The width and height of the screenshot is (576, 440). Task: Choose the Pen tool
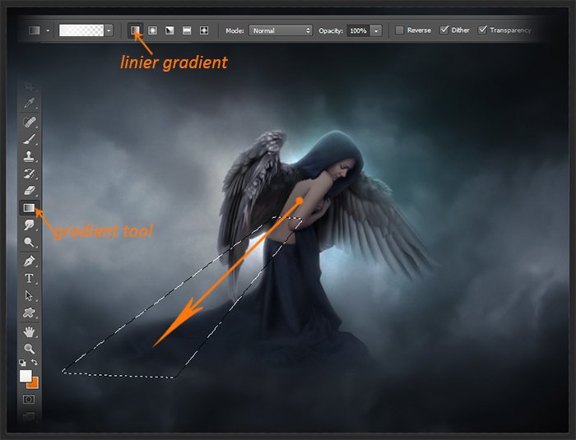click(x=29, y=261)
